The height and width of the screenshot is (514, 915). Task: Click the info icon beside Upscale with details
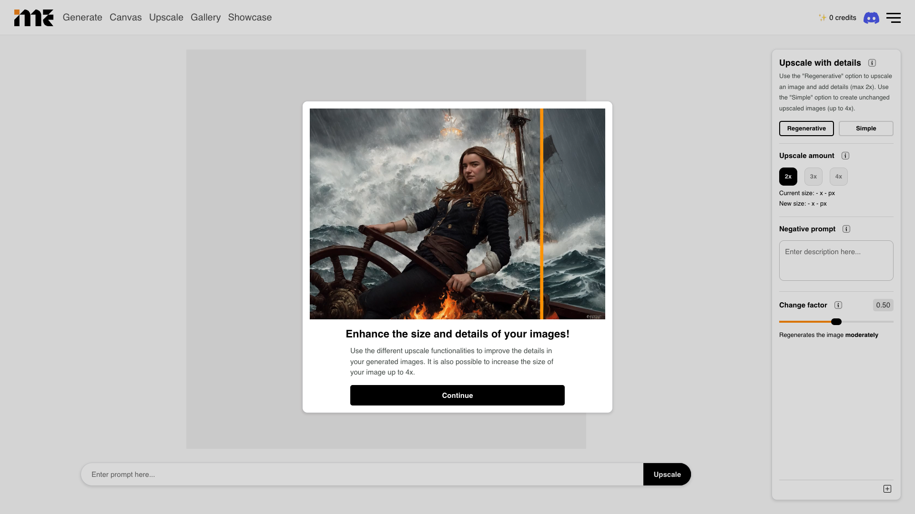tap(872, 63)
